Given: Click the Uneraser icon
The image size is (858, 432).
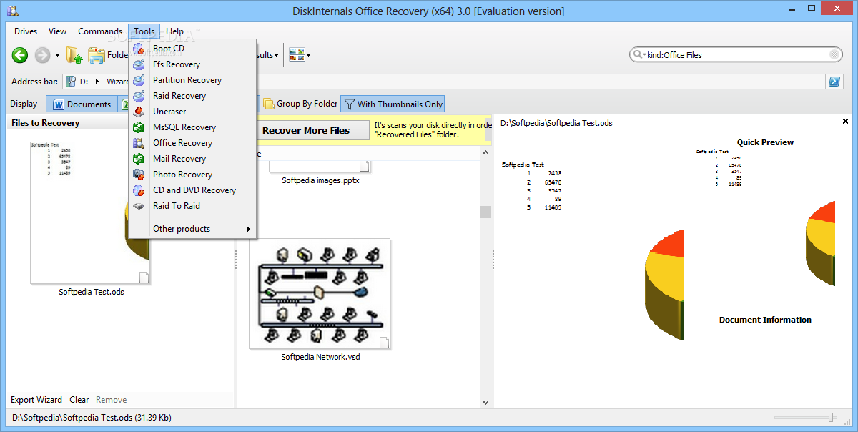Looking at the screenshot, I should [x=139, y=112].
